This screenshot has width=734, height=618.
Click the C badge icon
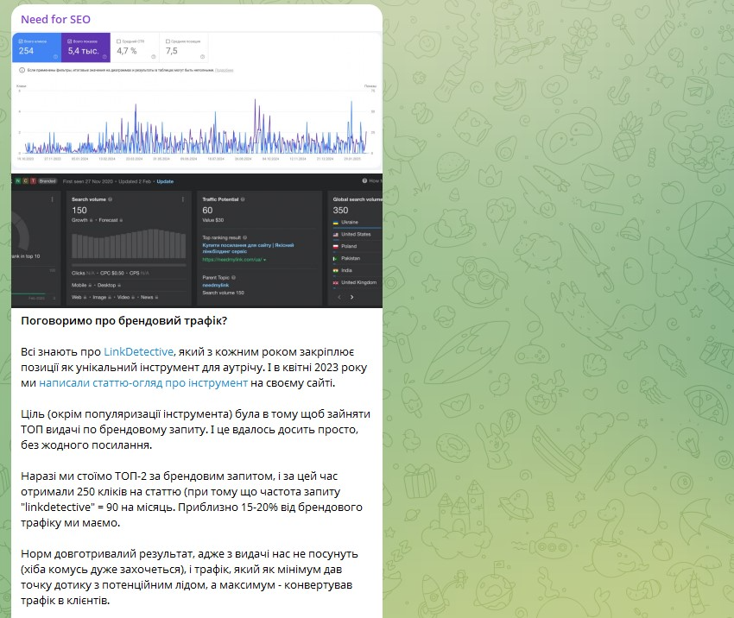tap(26, 181)
